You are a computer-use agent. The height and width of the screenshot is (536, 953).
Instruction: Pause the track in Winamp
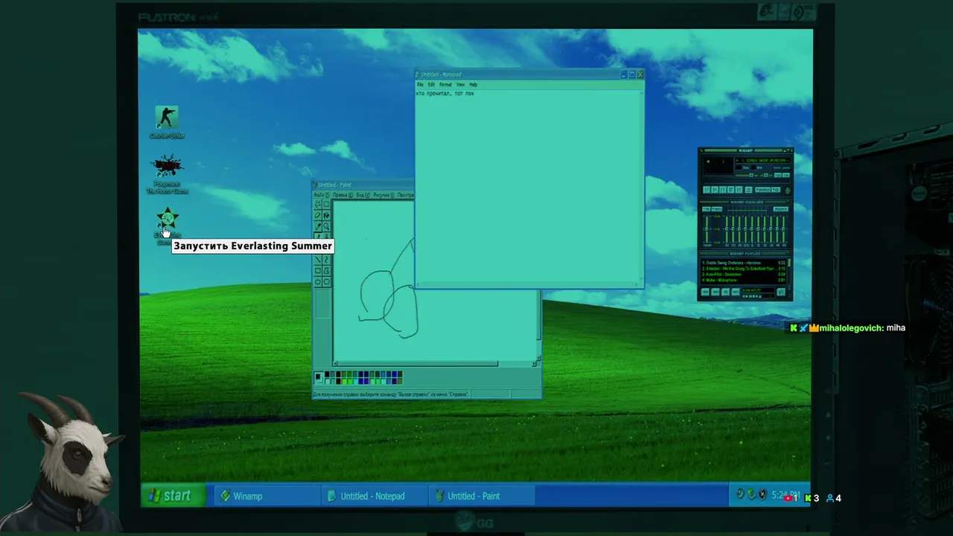(723, 190)
